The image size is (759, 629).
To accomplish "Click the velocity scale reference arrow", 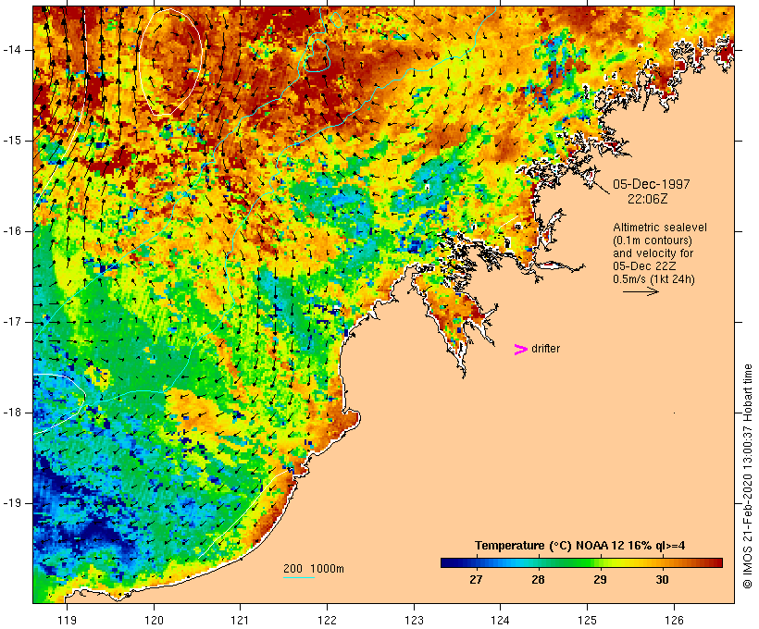I will click(641, 291).
